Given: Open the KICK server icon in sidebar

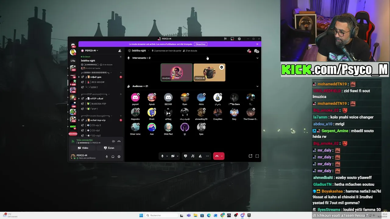Looking at the screenshot, I should pos(73,126).
